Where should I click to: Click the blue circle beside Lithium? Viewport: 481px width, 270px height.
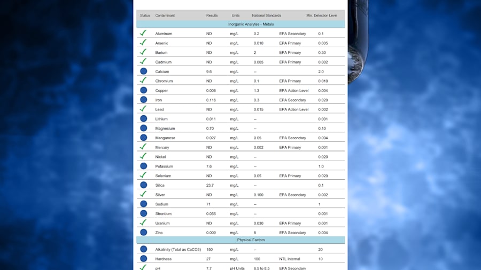[144, 119]
